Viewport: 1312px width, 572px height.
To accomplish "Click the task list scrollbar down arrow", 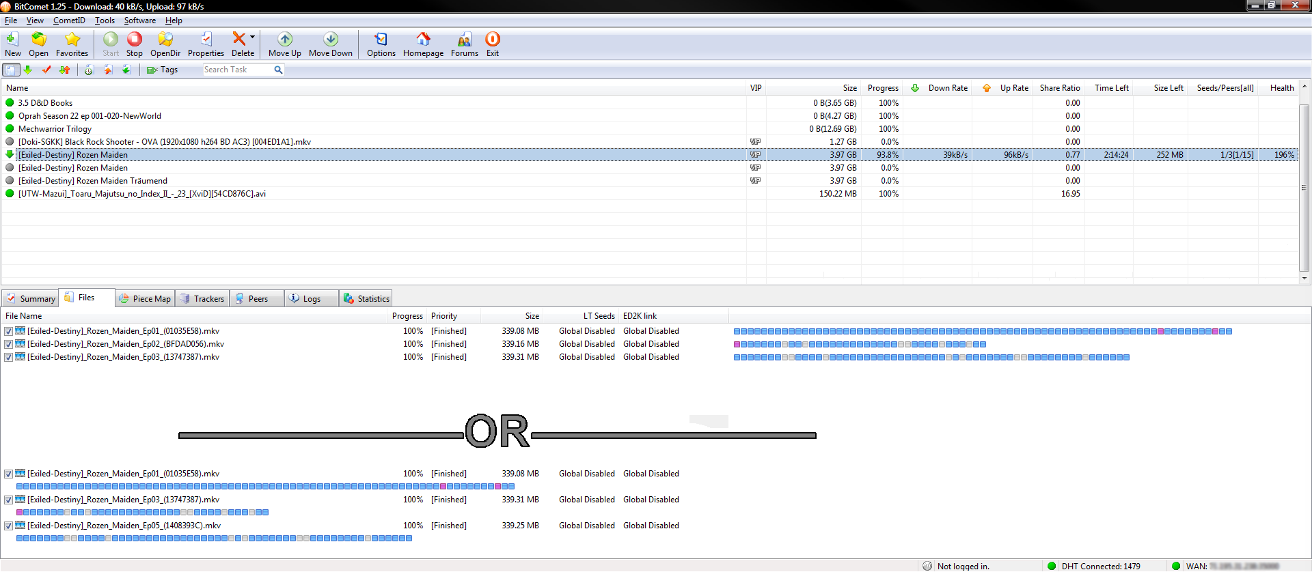I will point(1304,278).
